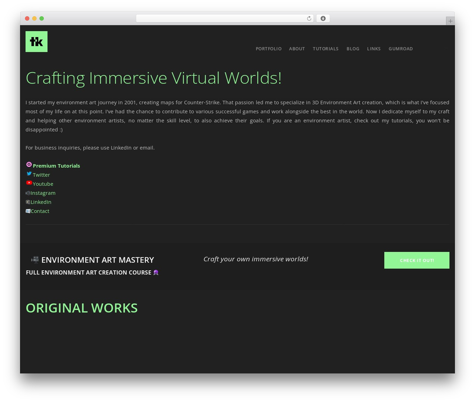Add a new browser tab
The width and height of the screenshot is (475, 402).
coord(450,21)
